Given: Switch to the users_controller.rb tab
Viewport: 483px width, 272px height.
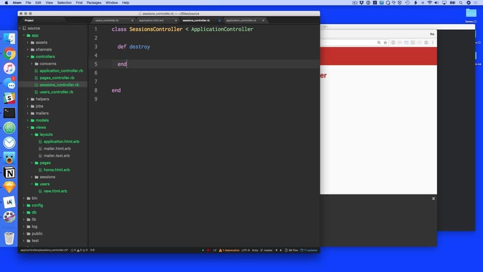Looking at the screenshot, I should [x=107, y=20].
